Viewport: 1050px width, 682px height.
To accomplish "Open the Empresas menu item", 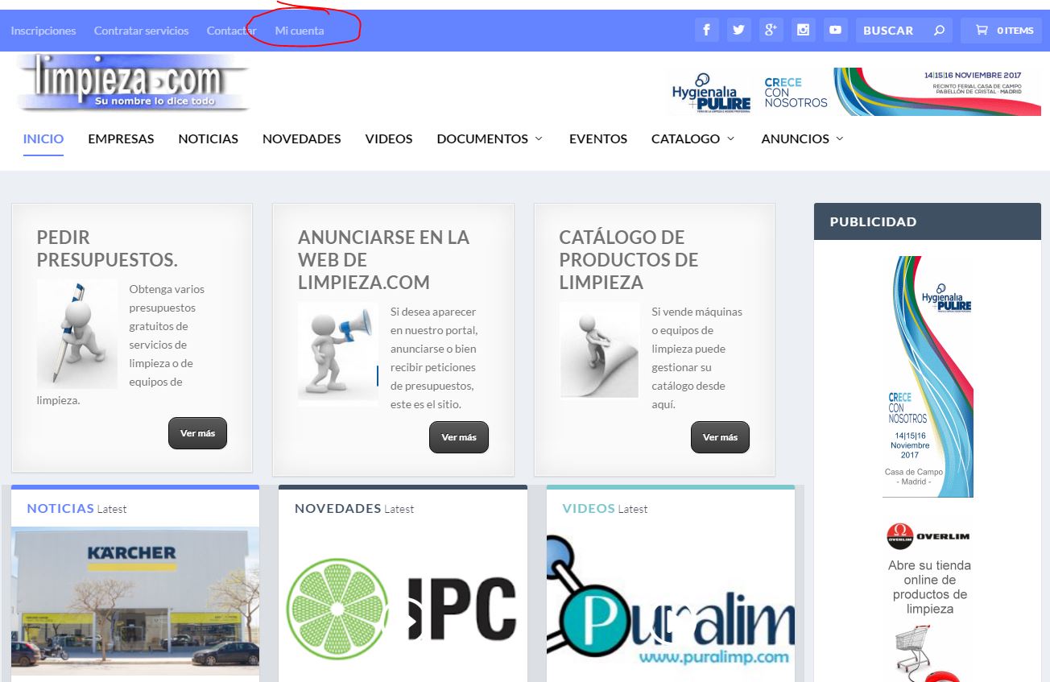I will coord(121,138).
